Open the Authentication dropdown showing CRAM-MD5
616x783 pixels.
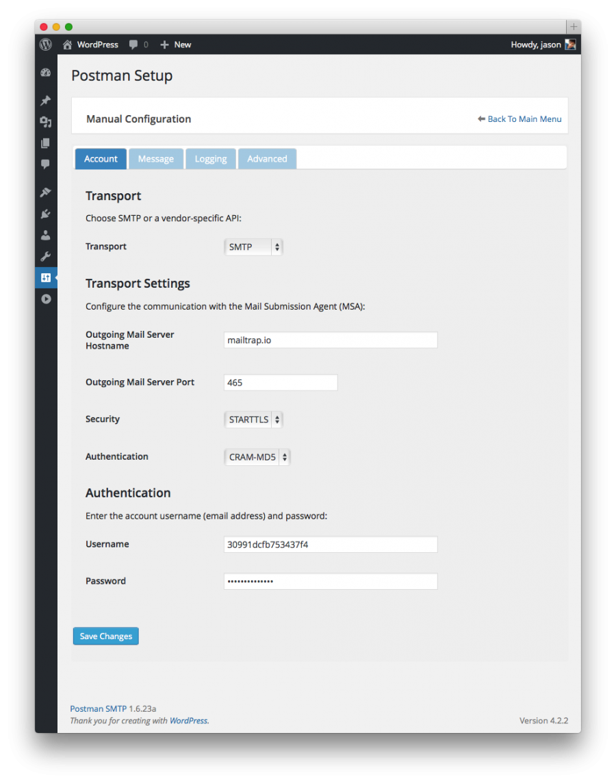[x=257, y=456]
